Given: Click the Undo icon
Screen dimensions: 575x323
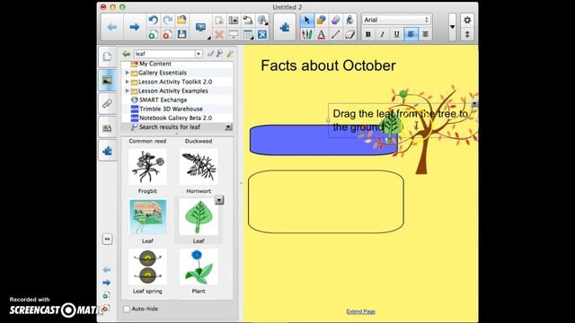Looking at the screenshot, I should click(x=154, y=20).
